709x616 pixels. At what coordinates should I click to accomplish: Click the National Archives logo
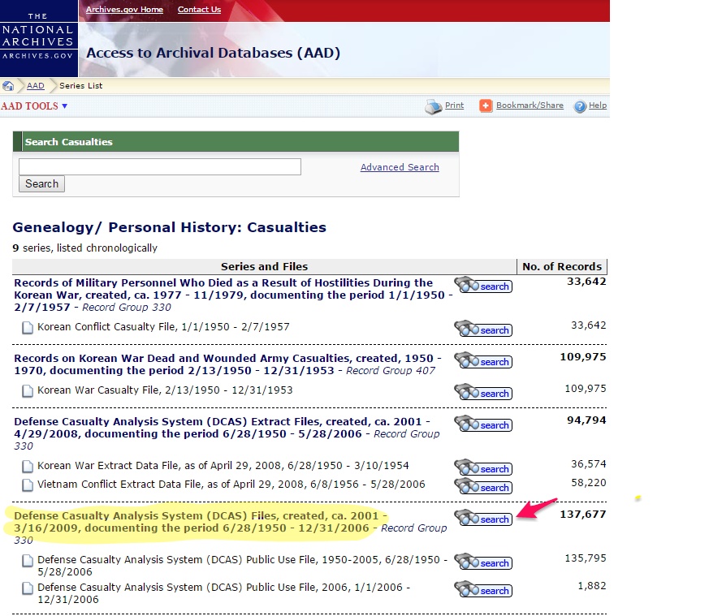[x=38, y=37]
